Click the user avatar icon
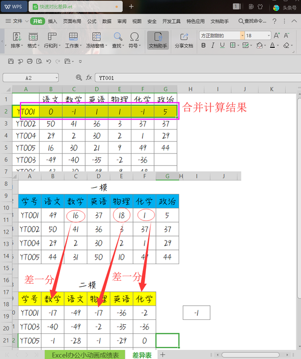 [276, 8]
